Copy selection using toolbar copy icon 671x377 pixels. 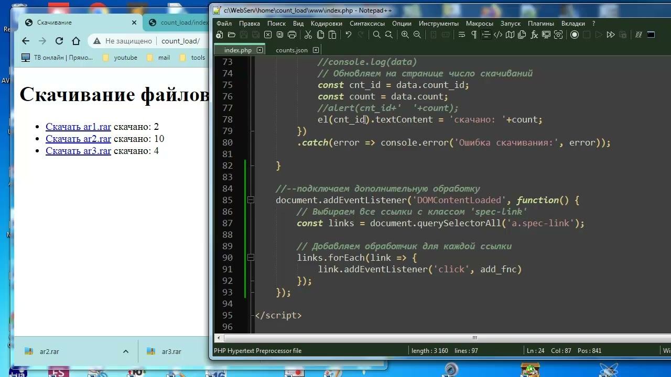point(320,35)
